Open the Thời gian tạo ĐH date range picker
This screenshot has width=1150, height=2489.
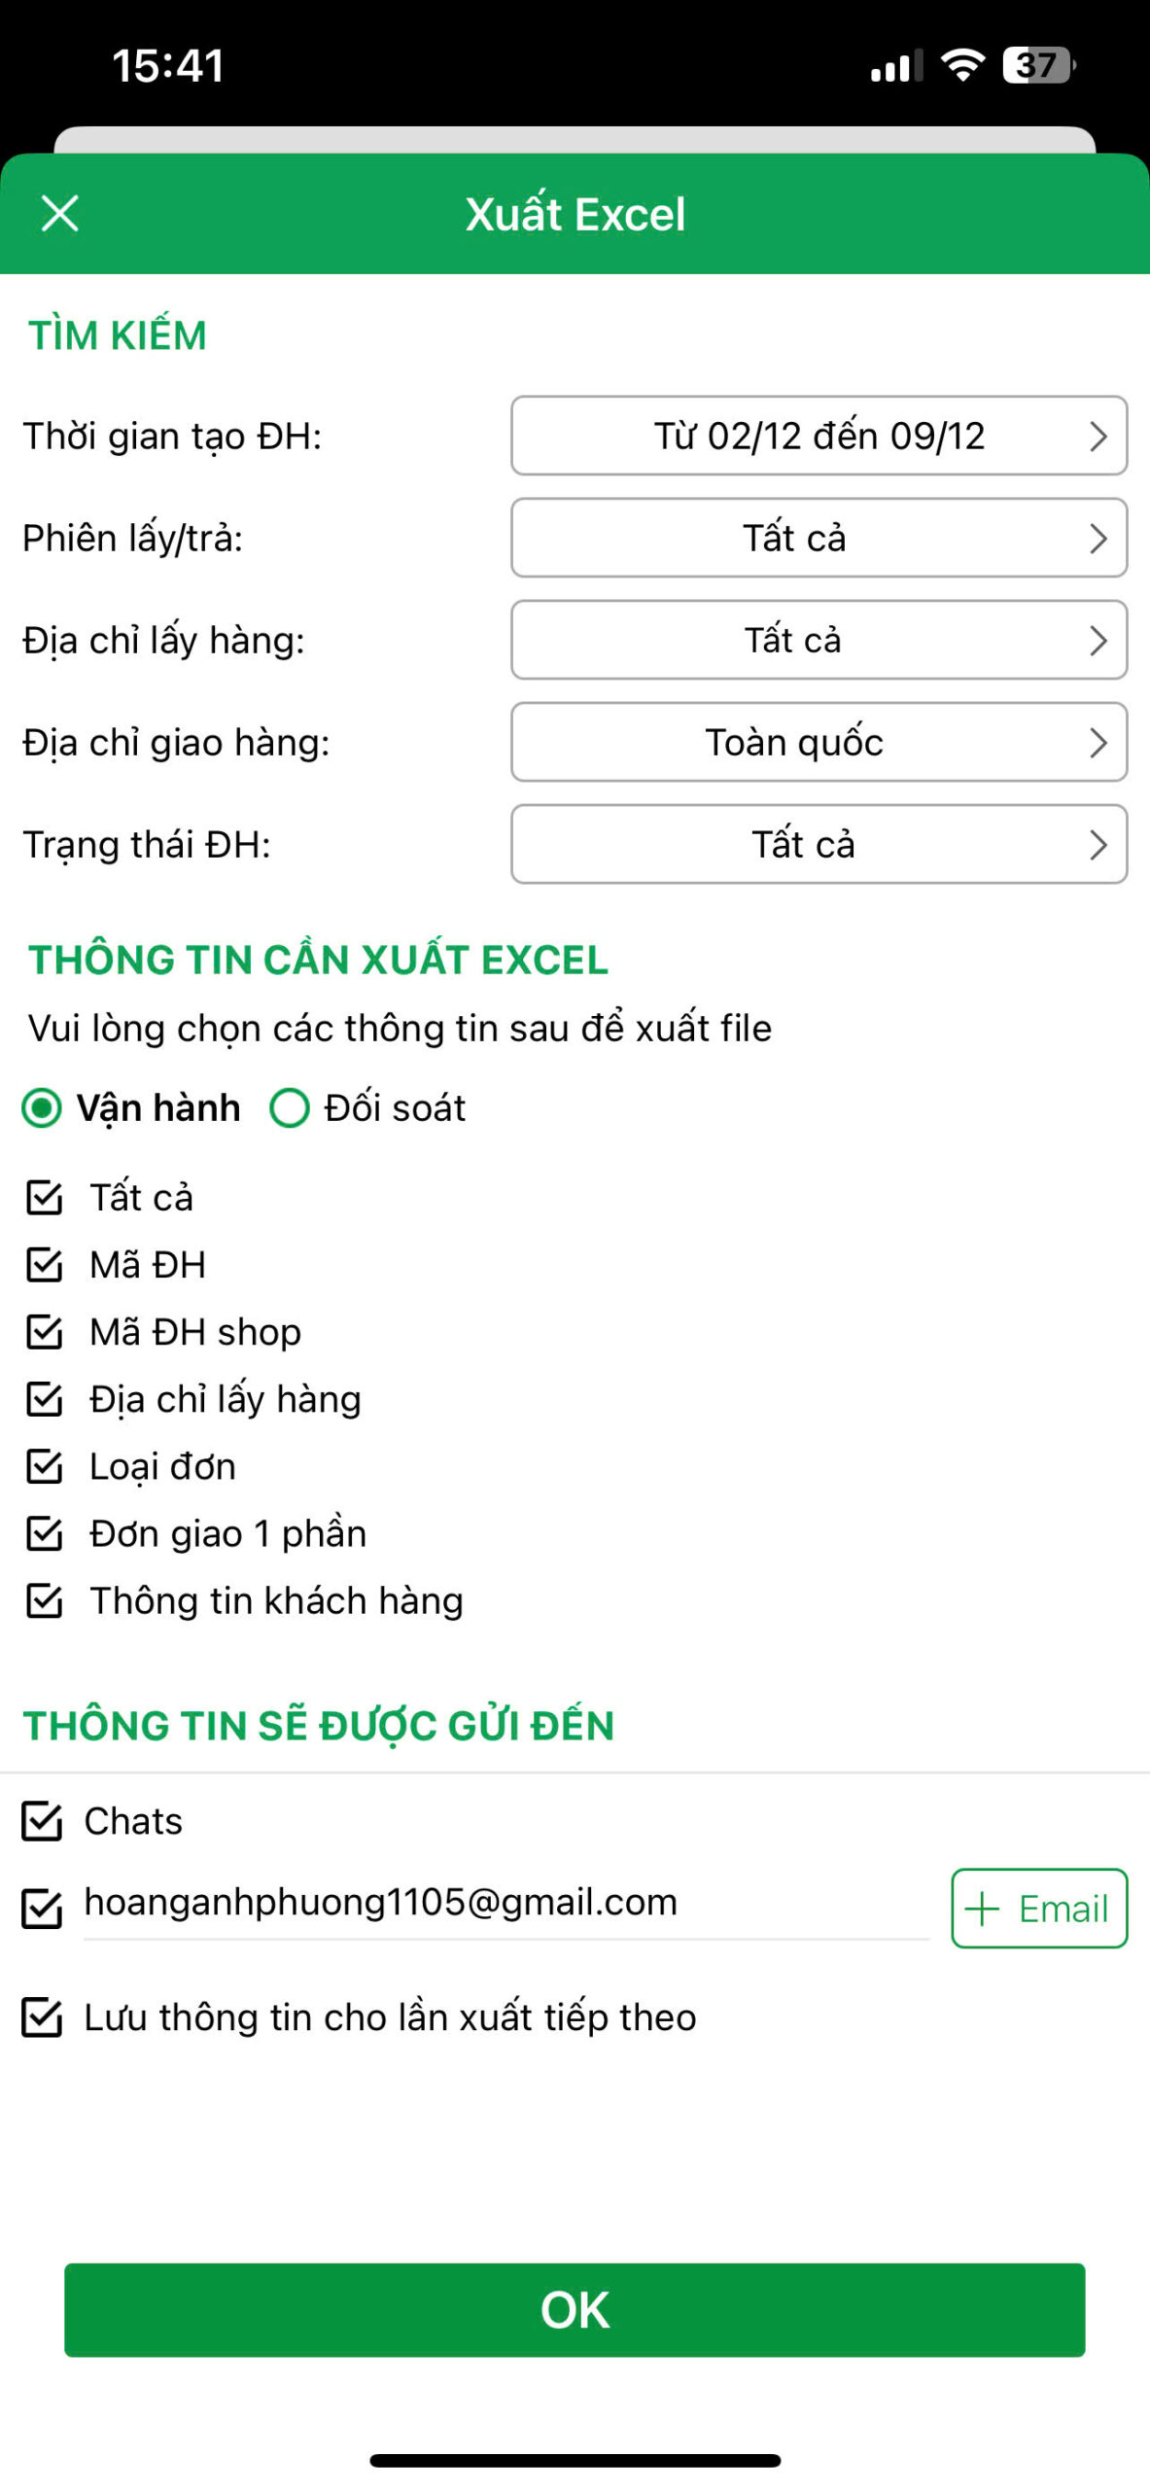point(819,436)
